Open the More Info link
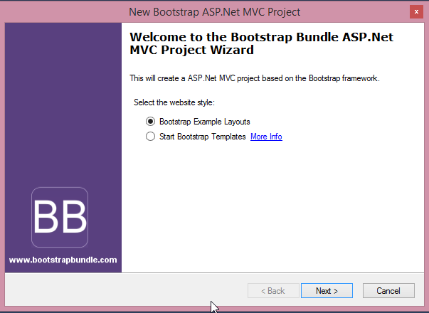 pos(266,137)
